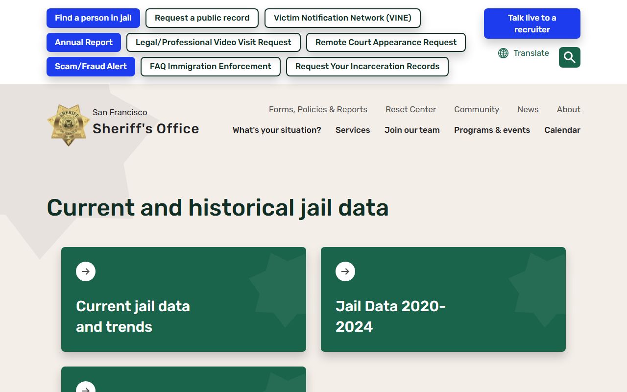Click San Francisco Sheriff's Office title
The image size is (627, 392).
pyautogui.click(x=145, y=122)
